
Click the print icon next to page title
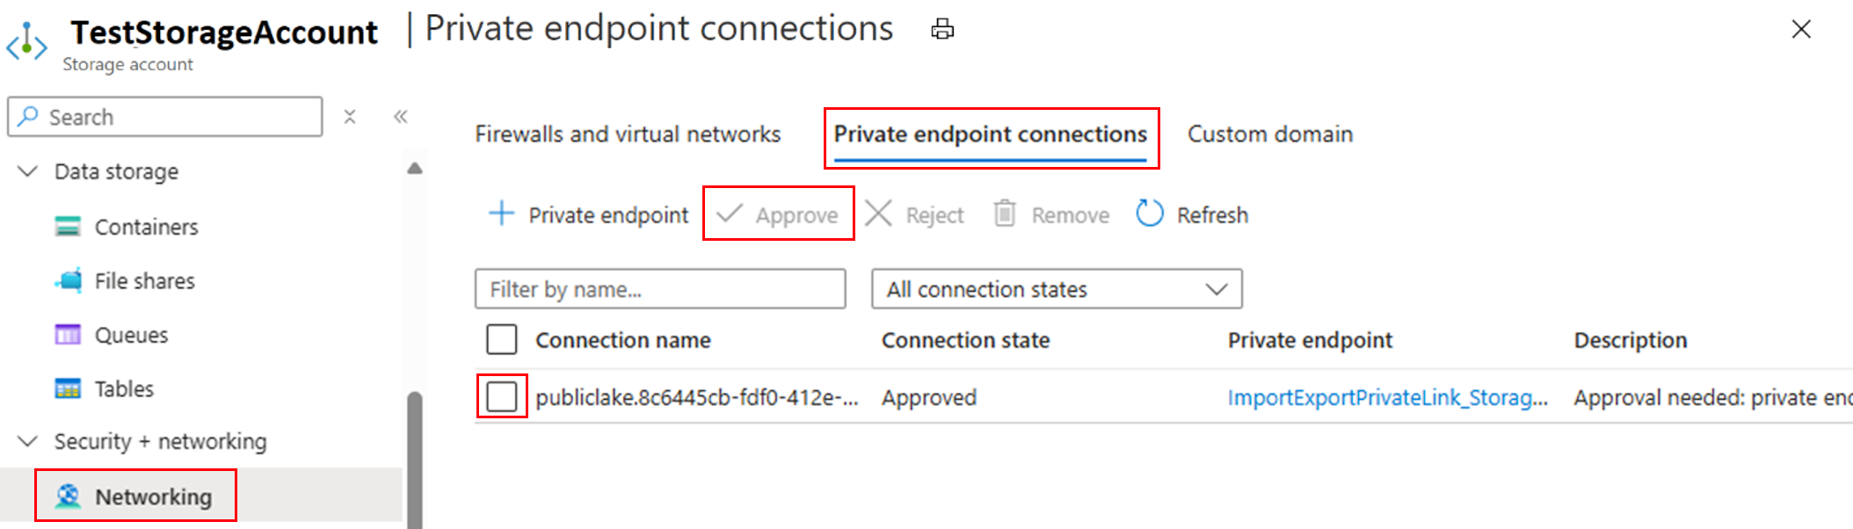coord(942,29)
